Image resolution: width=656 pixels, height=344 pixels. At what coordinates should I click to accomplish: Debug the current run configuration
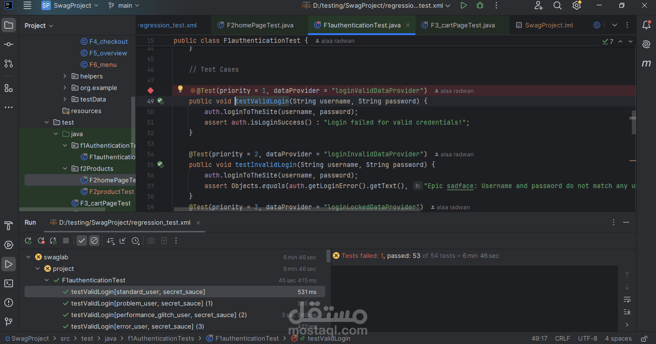click(480, 6)
